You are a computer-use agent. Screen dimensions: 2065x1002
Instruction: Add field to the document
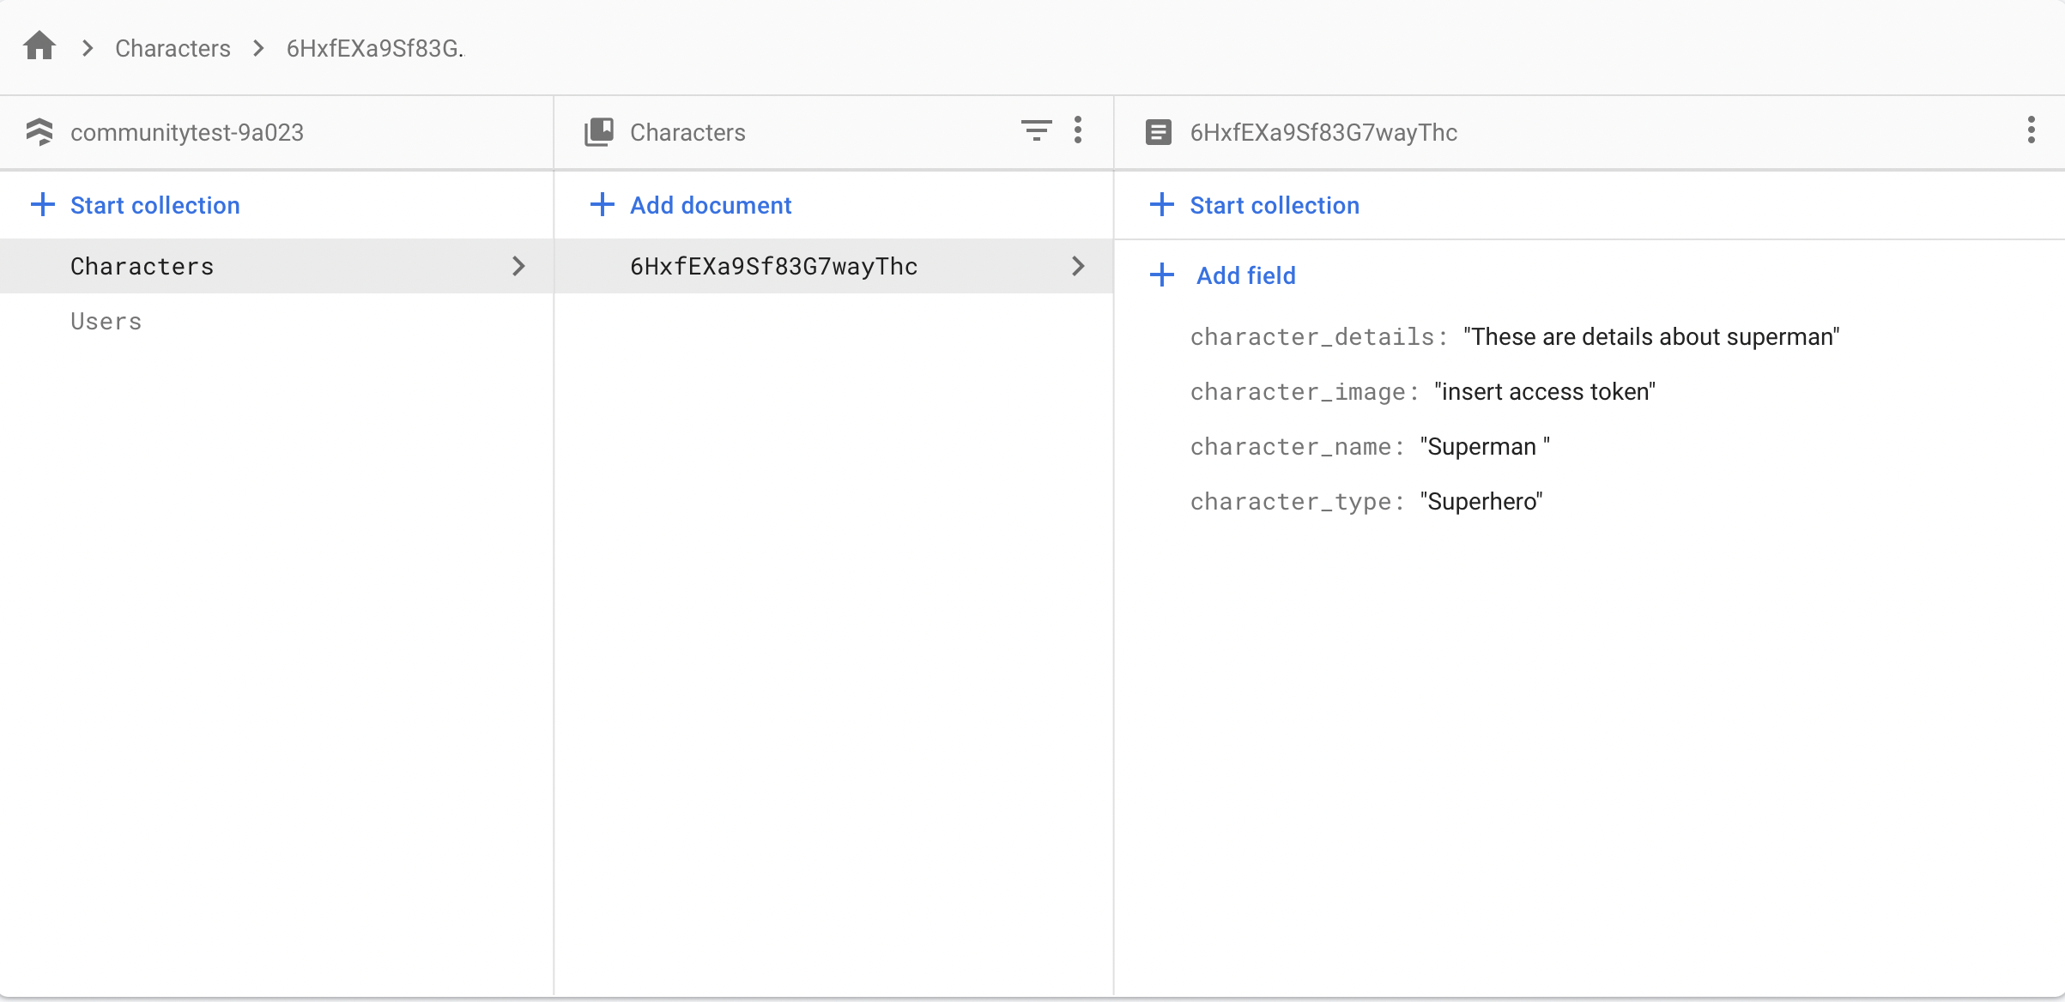1246,275
